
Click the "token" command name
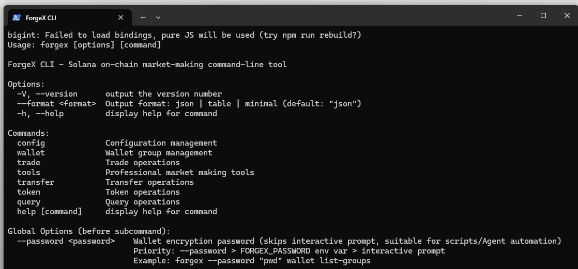point(28,192)
